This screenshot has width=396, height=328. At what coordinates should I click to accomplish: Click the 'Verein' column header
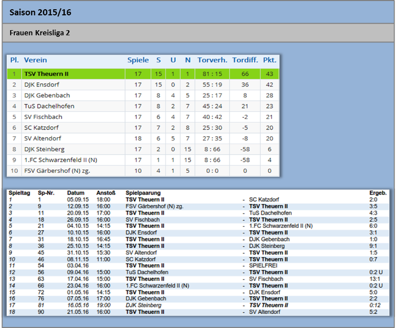tap(35, 60)
